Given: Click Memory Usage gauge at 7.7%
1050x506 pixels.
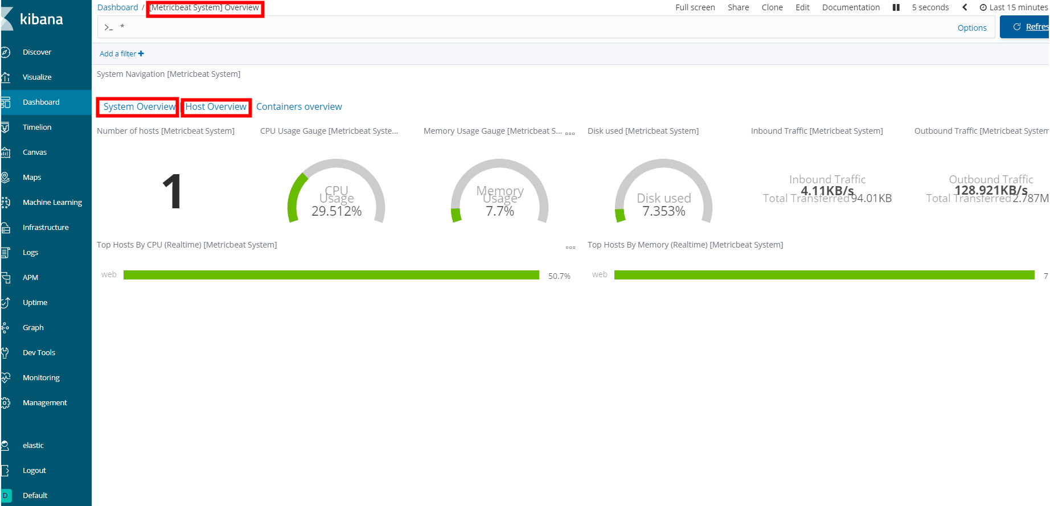Looking at the screenshot, I should [x=500, y=191].
